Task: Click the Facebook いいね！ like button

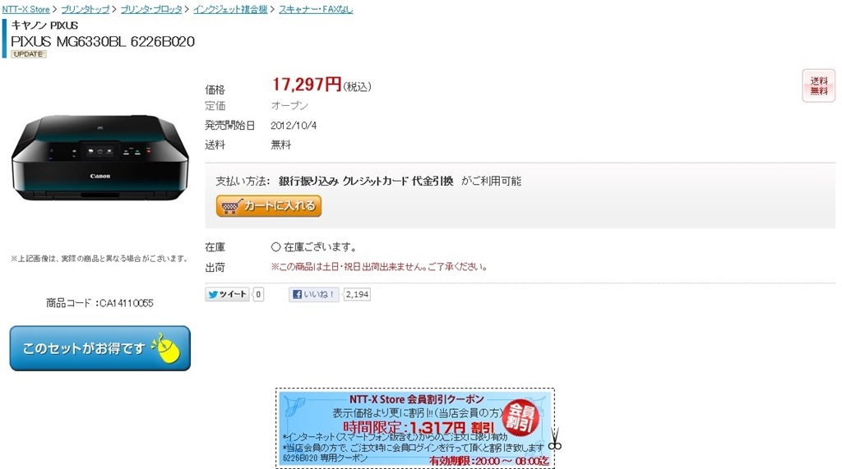Action: click(314, 294)
